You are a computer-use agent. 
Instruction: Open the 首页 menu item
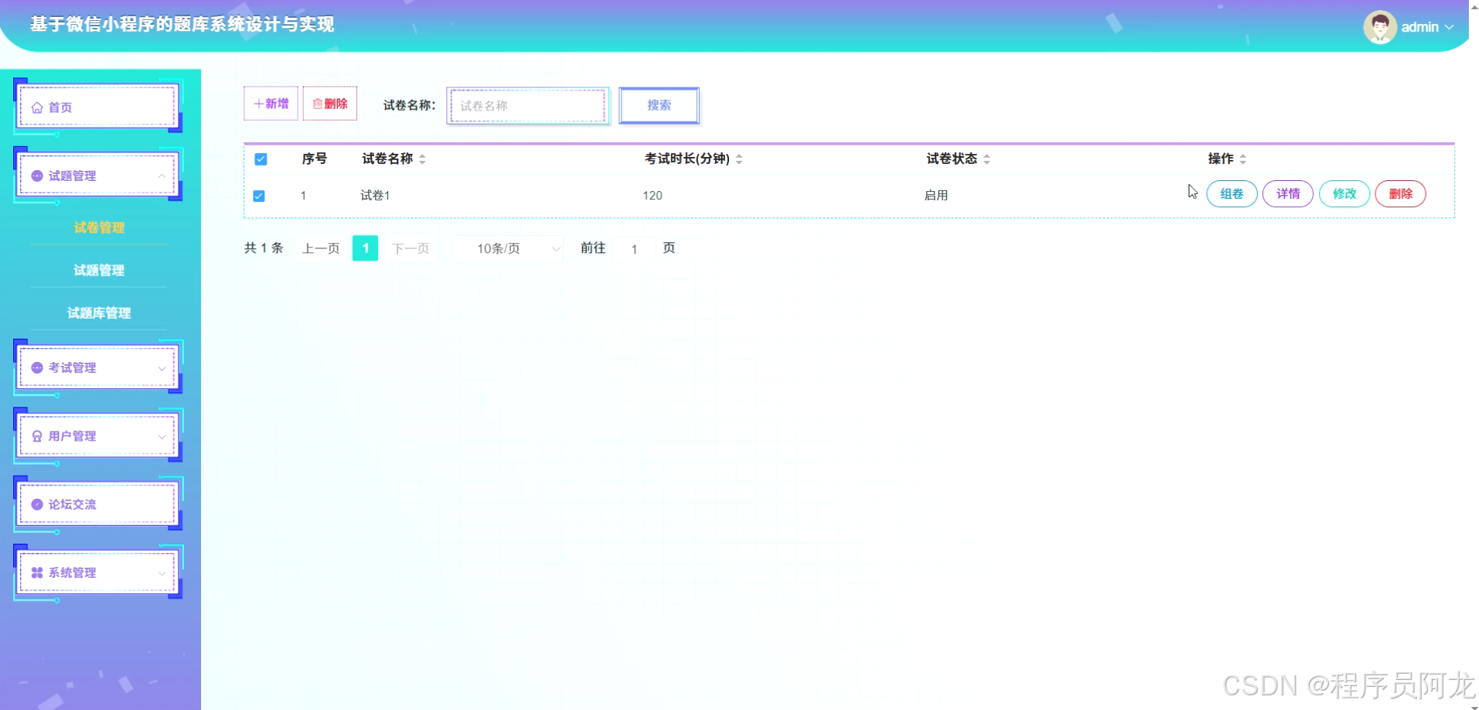pyautogui.click(x=97, y=107)
